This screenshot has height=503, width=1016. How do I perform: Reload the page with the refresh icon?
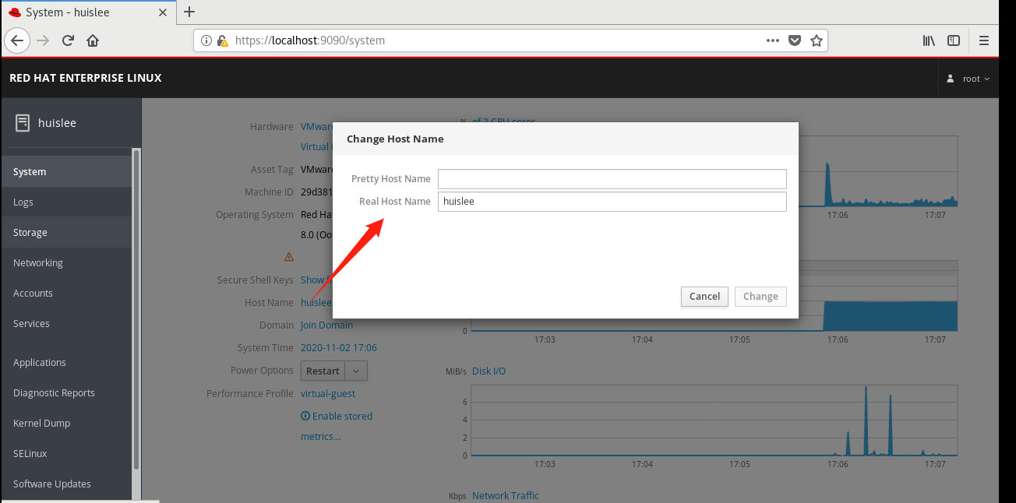(68, 40)
